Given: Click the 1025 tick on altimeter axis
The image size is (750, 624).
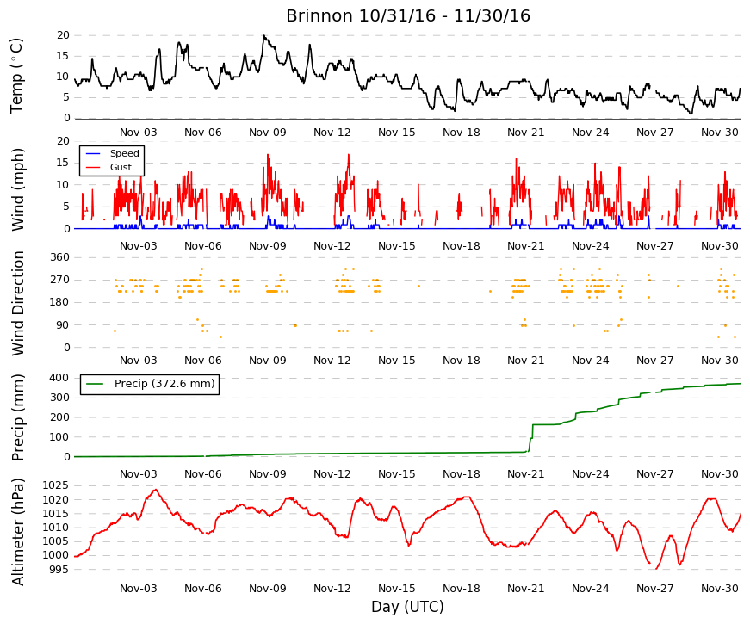Looking at the screenshot, I should pyautogui.click(x=55, y=485).
